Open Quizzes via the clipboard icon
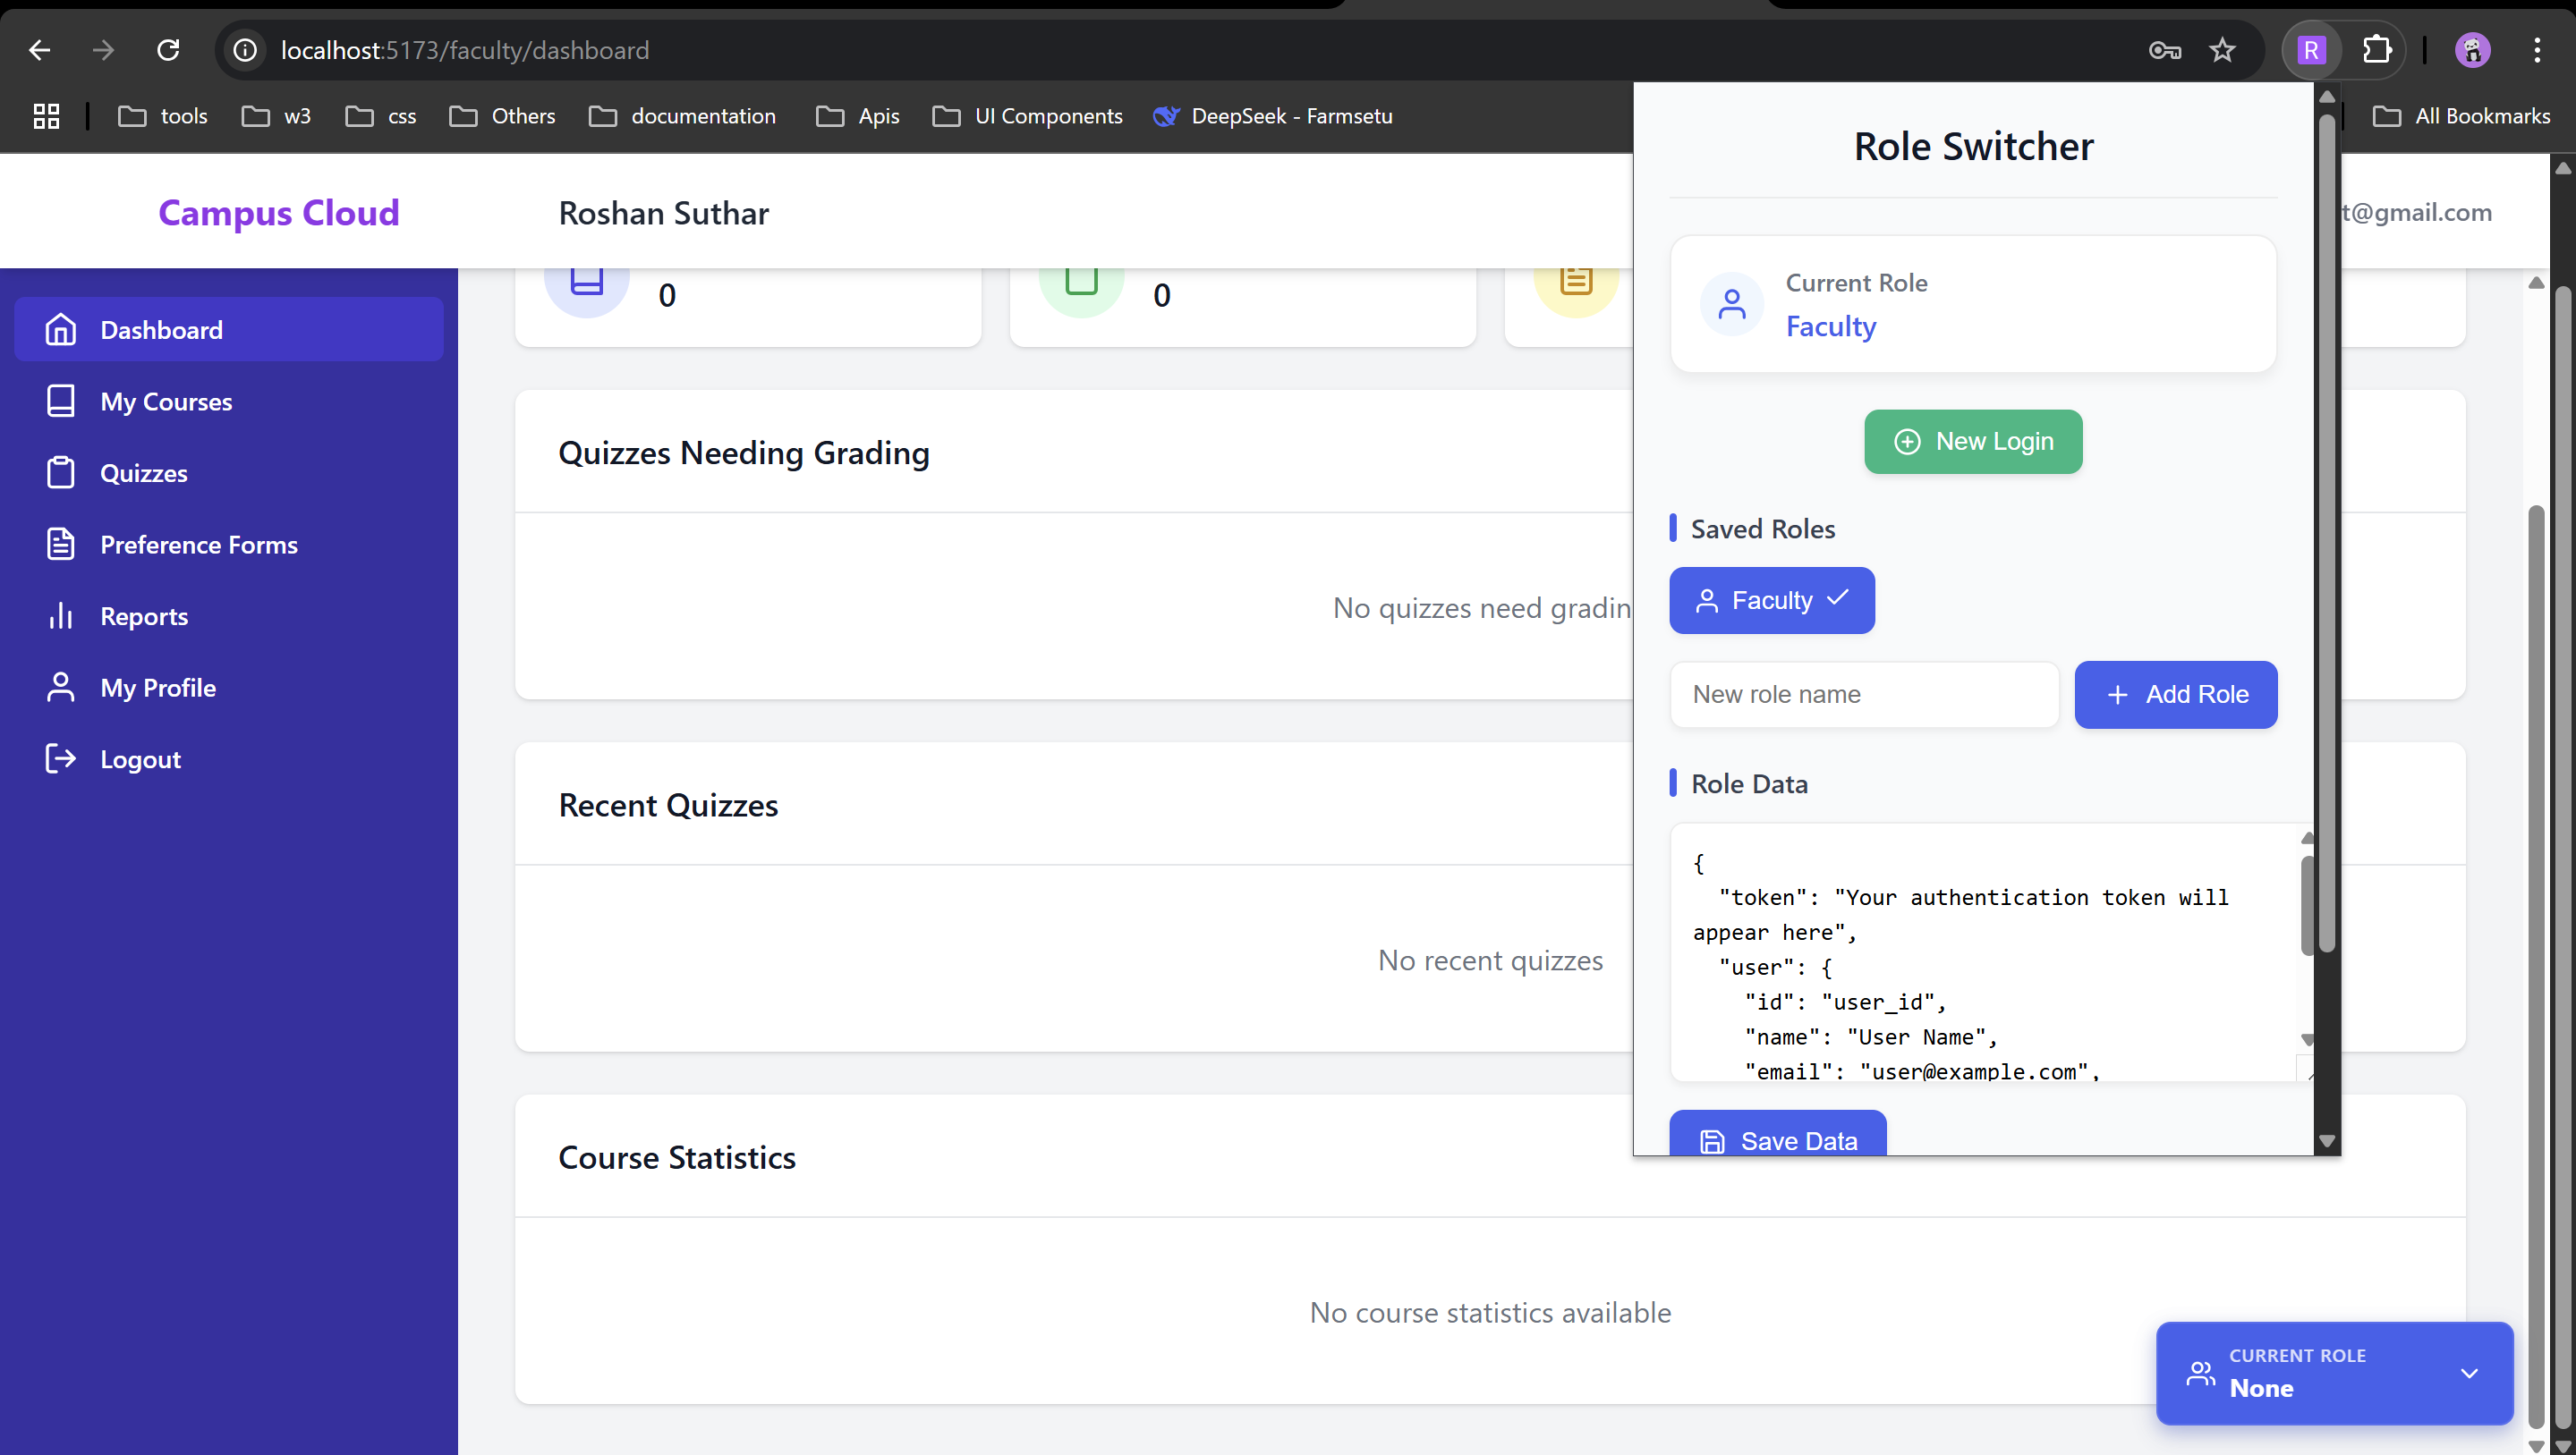This screenshot has width=2576, height=1455. 61,473
